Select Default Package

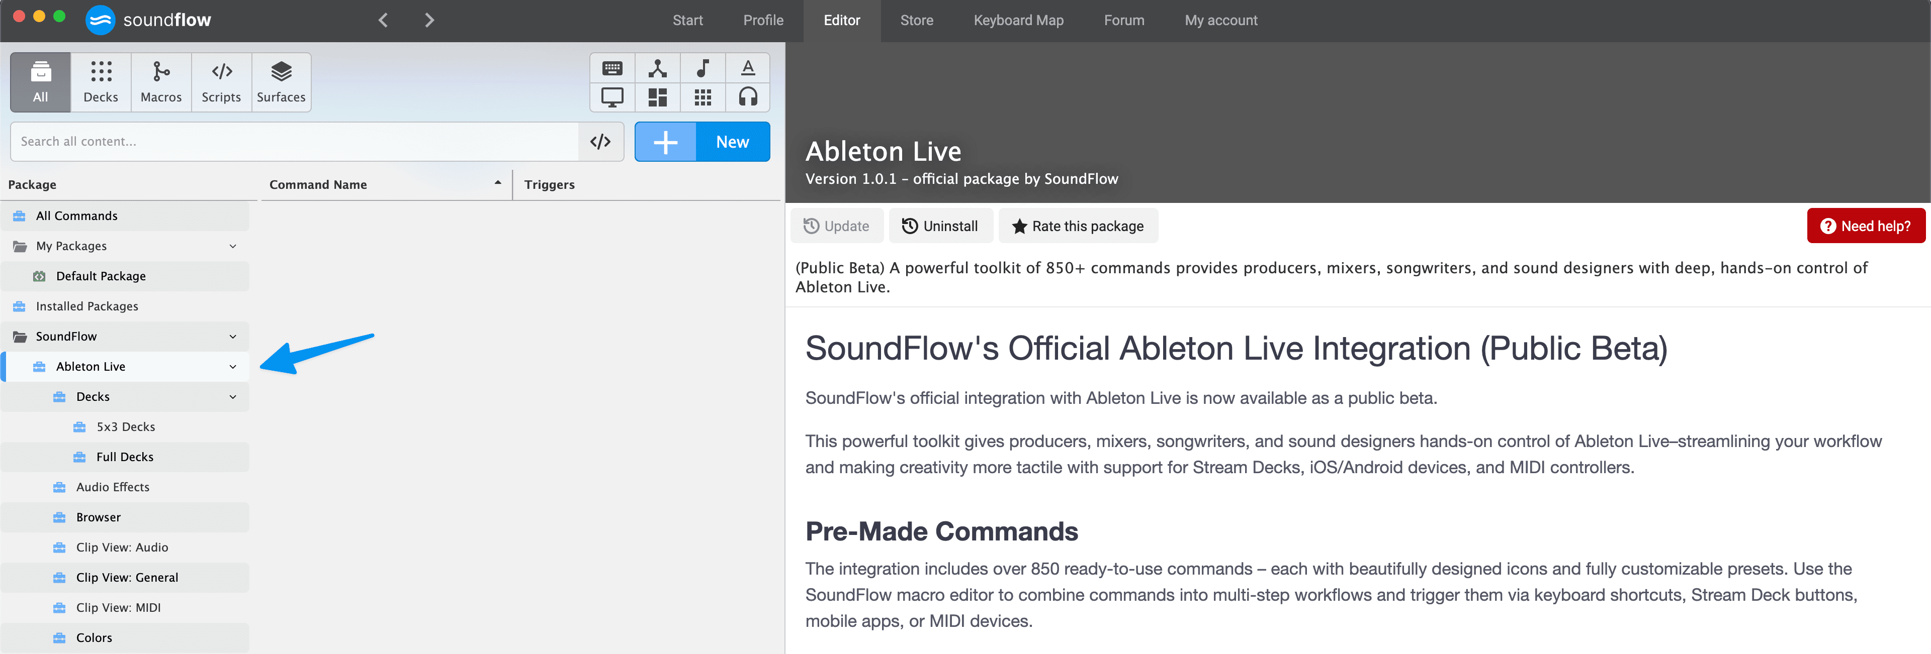pos(124,276)
